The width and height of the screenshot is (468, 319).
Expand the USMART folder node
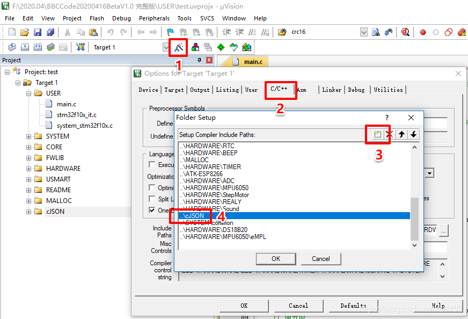(28, 179)
